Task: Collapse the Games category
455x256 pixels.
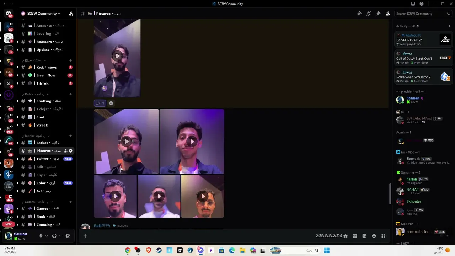Action: point(37,202)
